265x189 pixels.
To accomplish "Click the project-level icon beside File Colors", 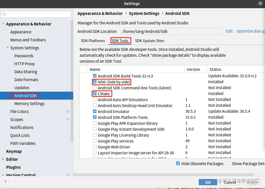I will [68, 111].
